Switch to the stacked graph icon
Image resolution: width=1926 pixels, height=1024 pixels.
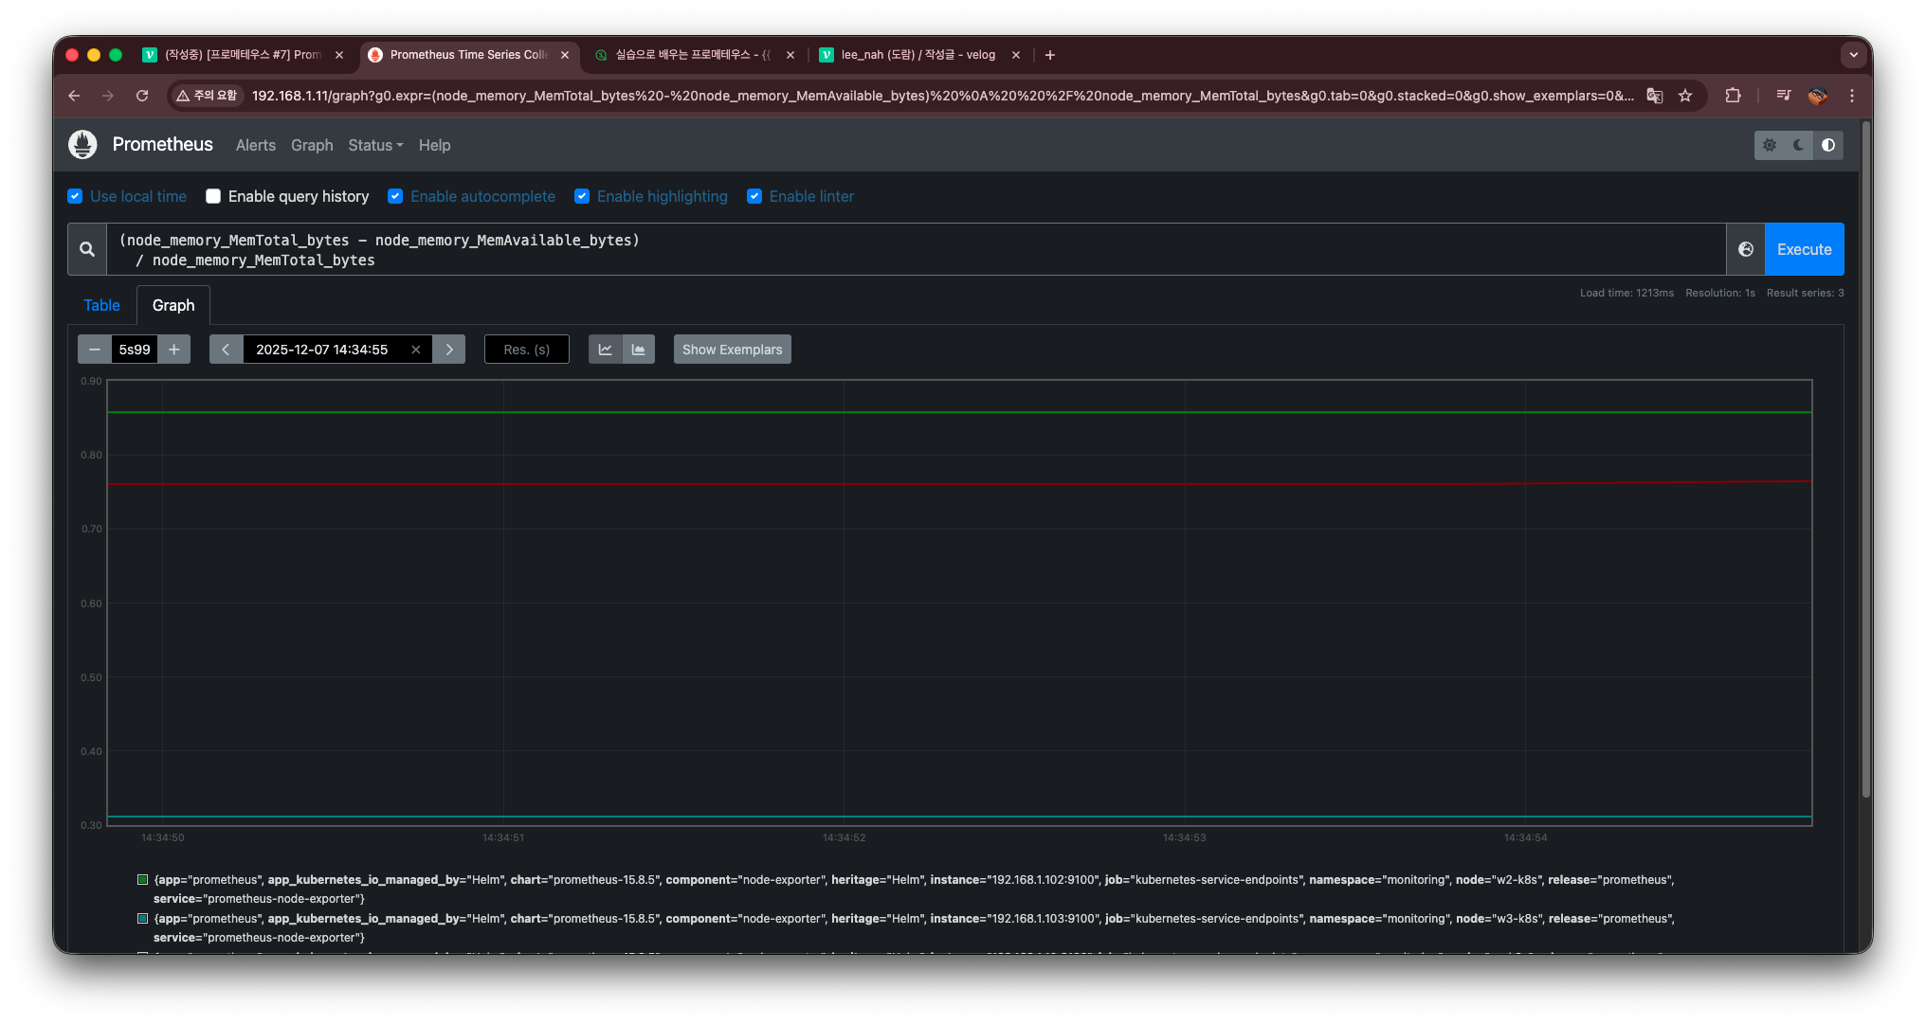(639, 350)
